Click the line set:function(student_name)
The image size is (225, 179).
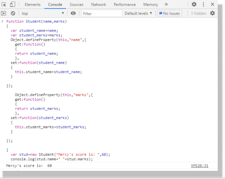coord(38,63)
